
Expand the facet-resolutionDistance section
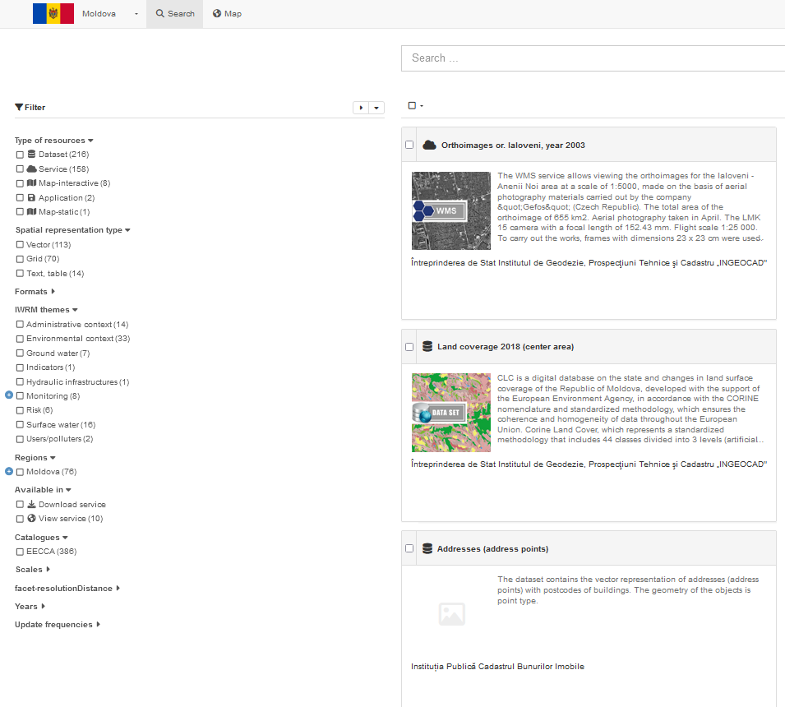click(67, 589)
